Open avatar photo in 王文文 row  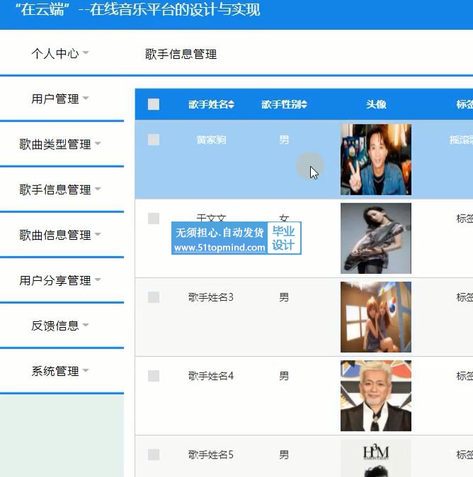(376, 238)
